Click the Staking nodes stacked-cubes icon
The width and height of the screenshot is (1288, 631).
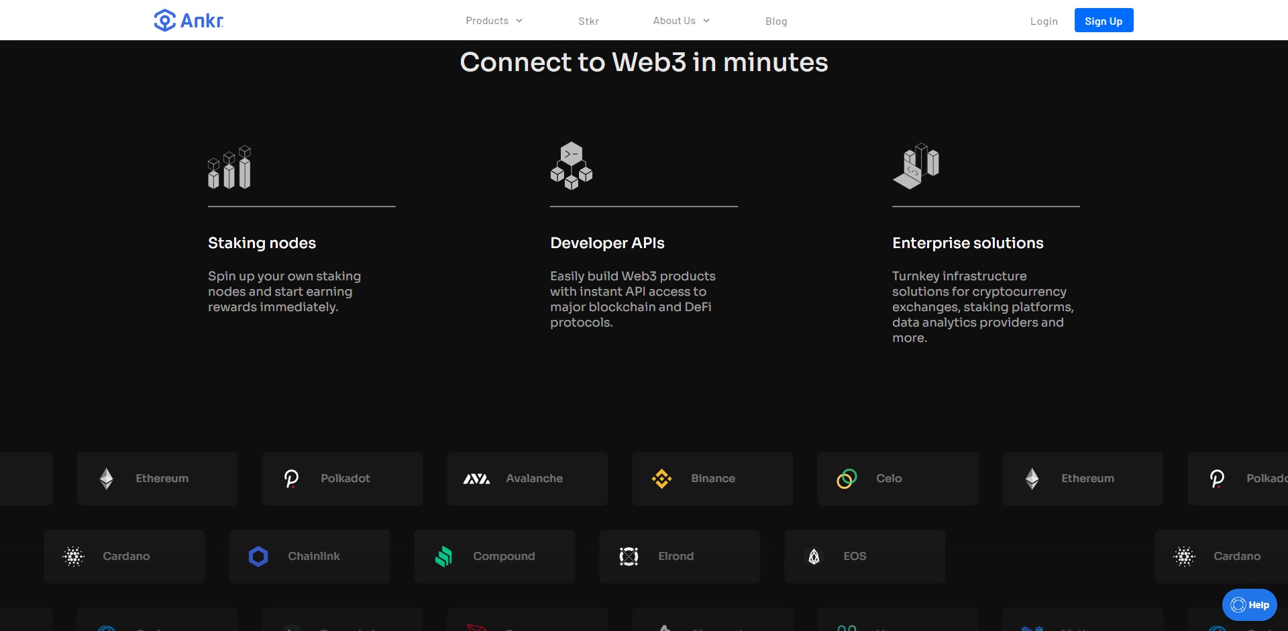[x=229, y=168]
